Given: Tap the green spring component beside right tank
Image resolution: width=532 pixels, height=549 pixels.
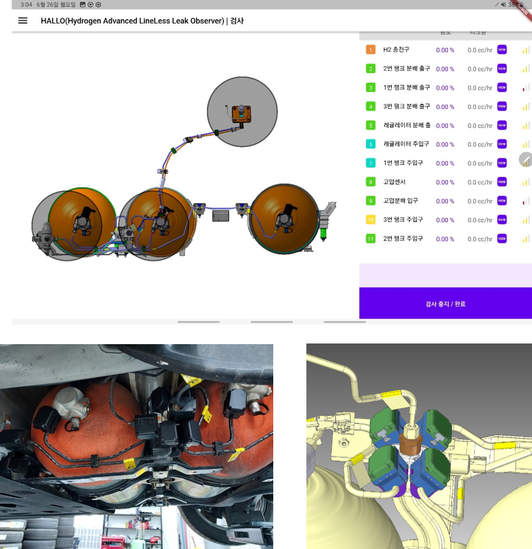Looking at the screenshot, I should coord(324,234).
